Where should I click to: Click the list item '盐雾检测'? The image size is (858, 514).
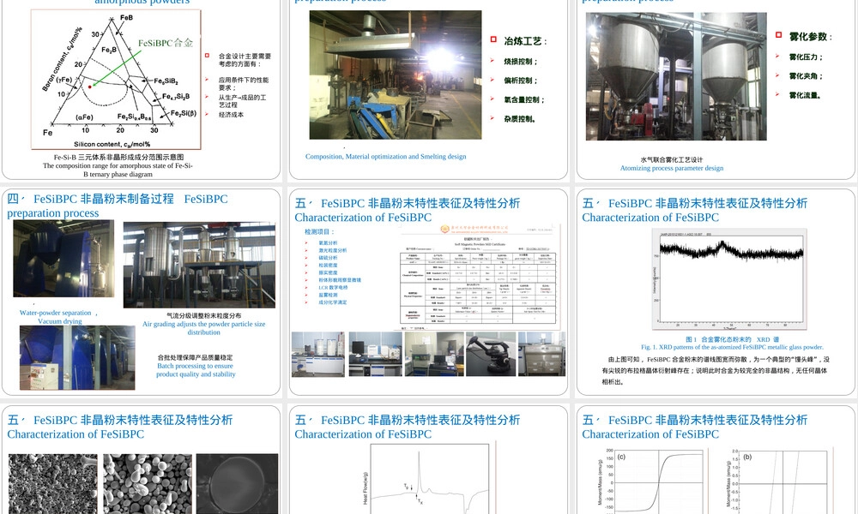(328, 295)
